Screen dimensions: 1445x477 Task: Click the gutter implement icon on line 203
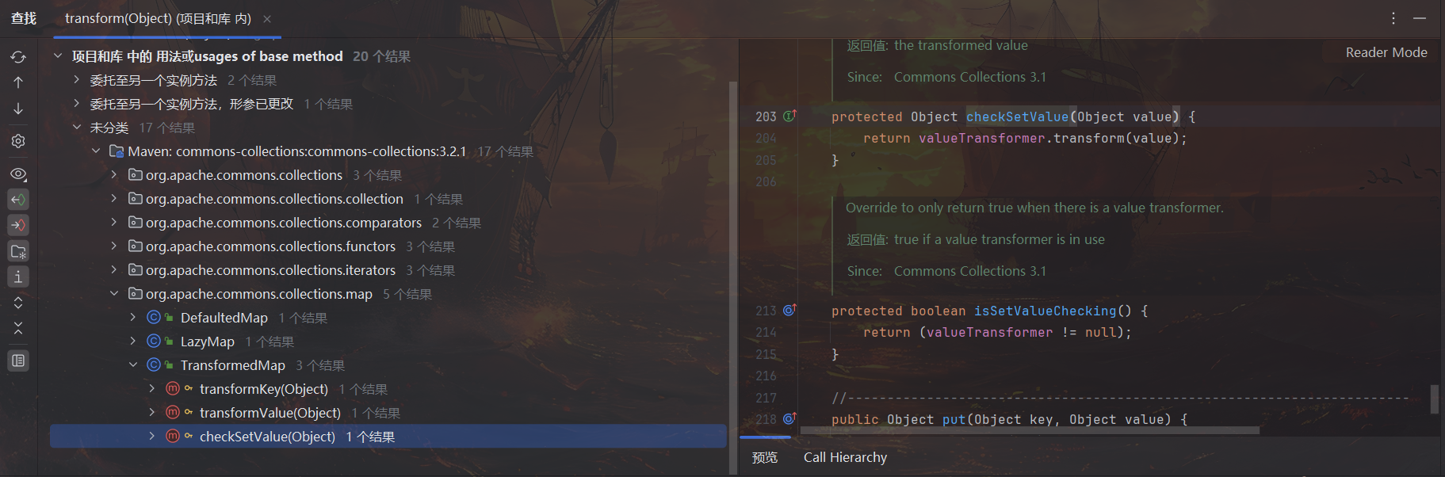(789, 116)
